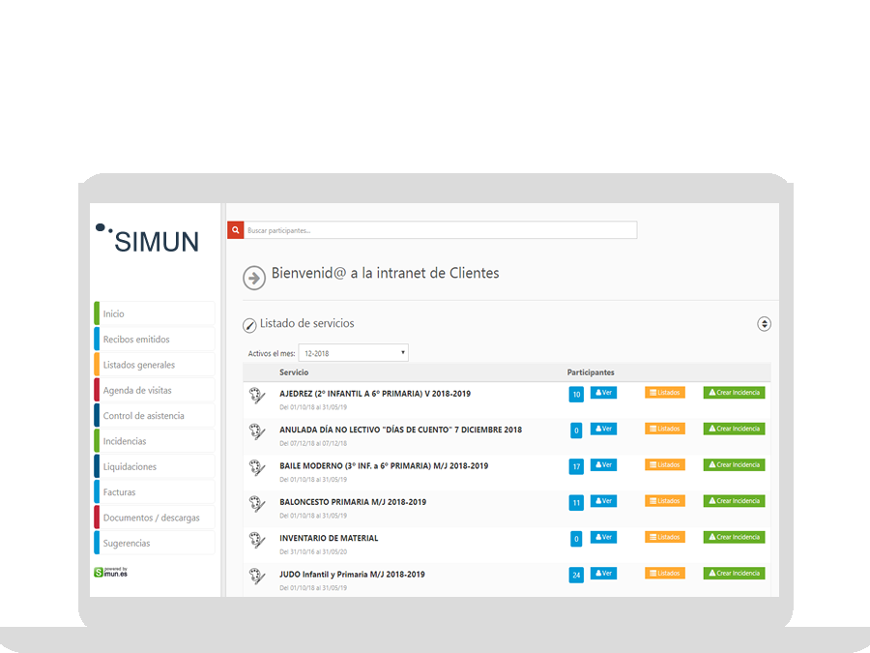Click Crear Incidencia for JUDO service

(x=734, y=574)
